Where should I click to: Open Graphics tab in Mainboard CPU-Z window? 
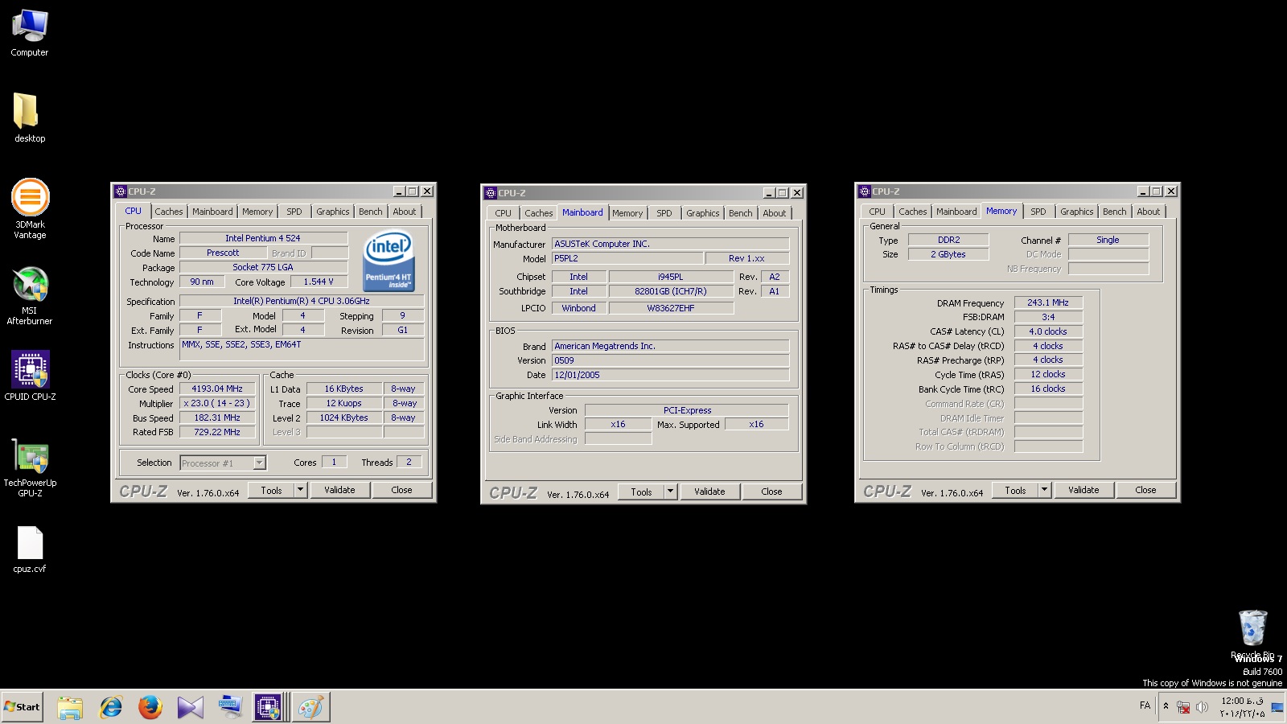[x=703, y=213]
